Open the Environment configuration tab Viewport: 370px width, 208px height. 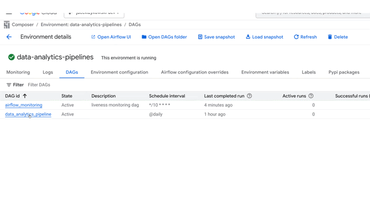(120, 72)
